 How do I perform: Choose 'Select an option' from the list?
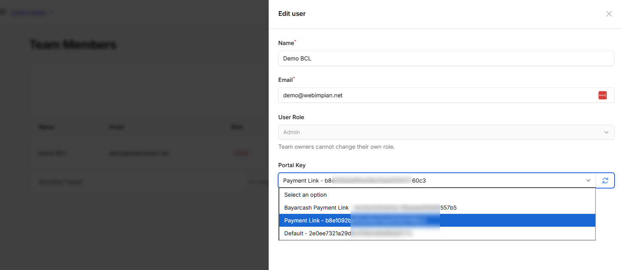click(x=306, y=195)
